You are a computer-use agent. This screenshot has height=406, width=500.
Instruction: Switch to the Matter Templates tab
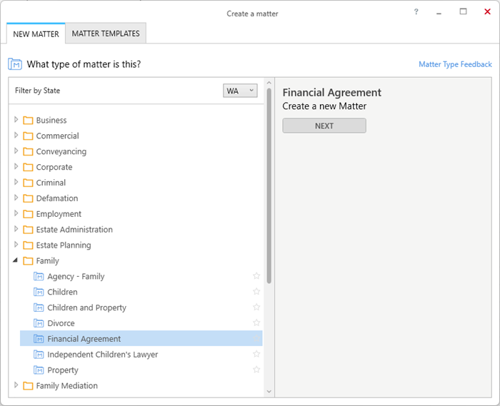[x=106, y=34]
